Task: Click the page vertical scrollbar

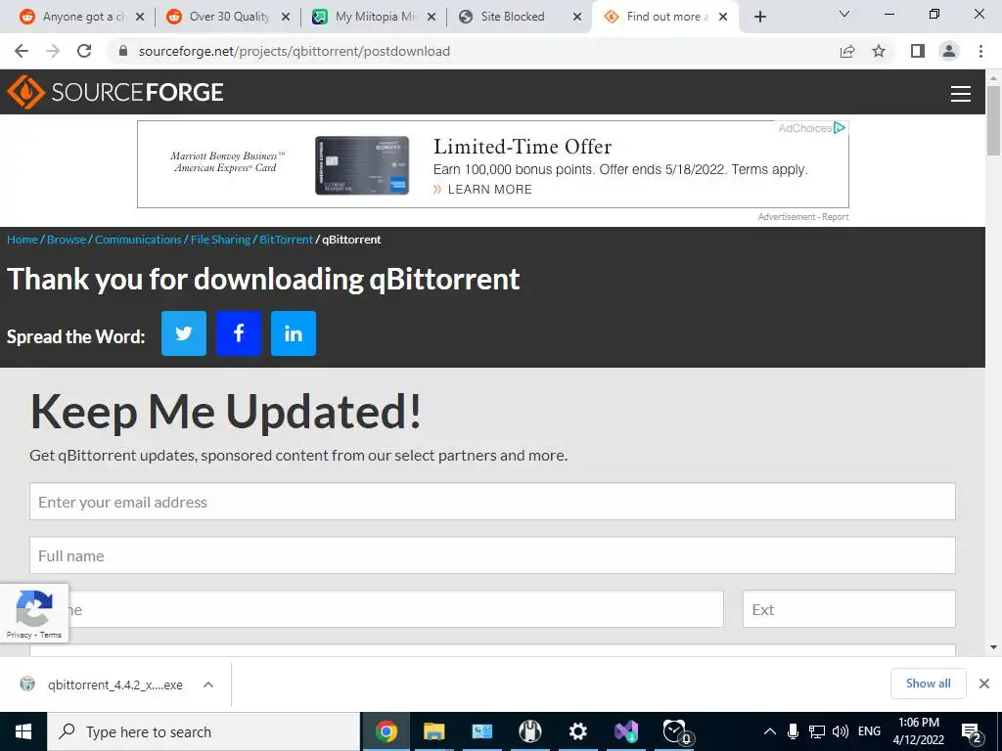Action: (993, 120)
